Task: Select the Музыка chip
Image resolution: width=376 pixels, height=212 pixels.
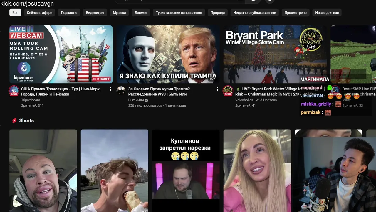Action: tap(119, 13)
